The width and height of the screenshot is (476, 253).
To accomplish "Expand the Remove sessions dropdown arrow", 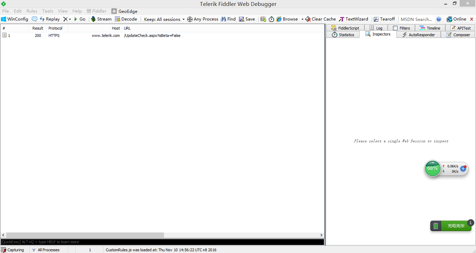I will [x=70, y=19].
